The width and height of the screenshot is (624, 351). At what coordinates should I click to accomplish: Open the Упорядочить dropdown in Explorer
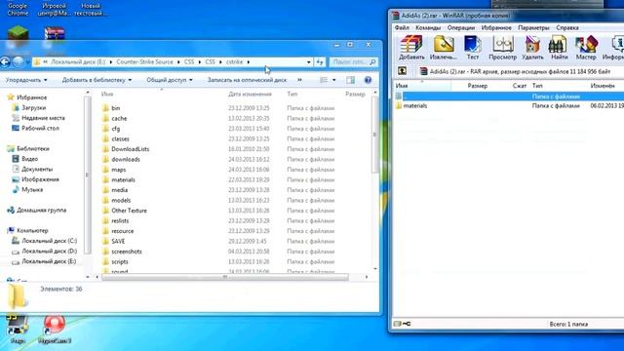tap(26, 80)
